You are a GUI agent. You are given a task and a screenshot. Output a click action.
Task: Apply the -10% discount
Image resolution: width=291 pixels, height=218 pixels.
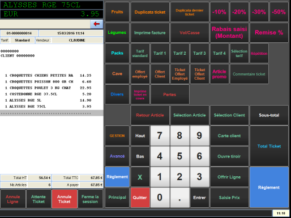click(x=219, y=12)
